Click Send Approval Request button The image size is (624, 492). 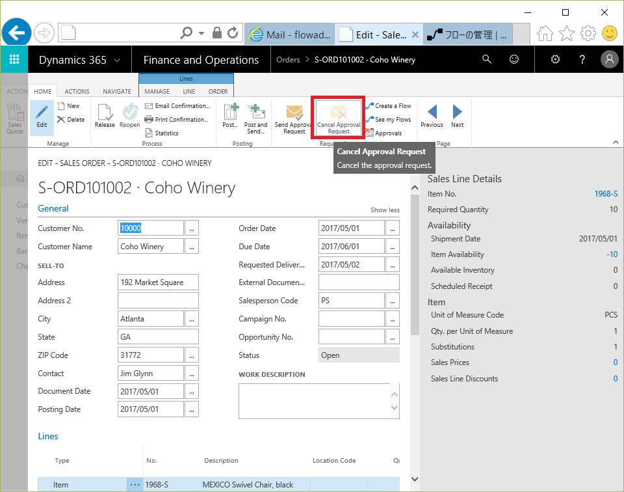[x=294, y=120]
